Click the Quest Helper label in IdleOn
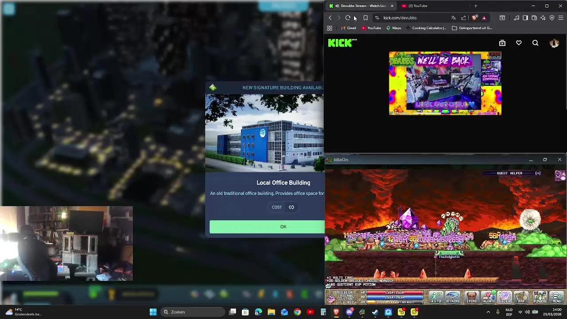 (x=509, y=173)
